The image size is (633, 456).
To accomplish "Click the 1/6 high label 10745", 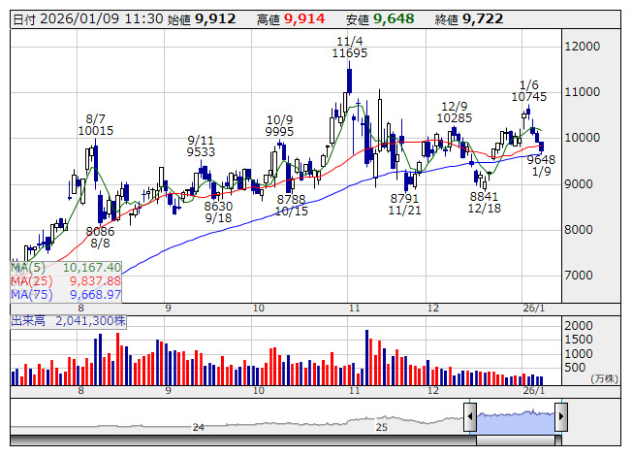I will tap(528, 96).
